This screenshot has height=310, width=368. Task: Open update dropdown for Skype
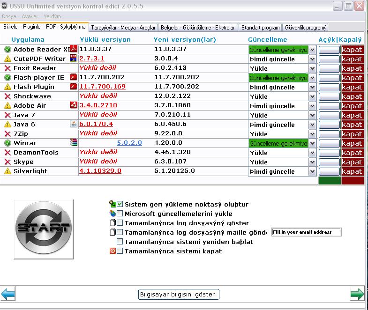[312, 162]
